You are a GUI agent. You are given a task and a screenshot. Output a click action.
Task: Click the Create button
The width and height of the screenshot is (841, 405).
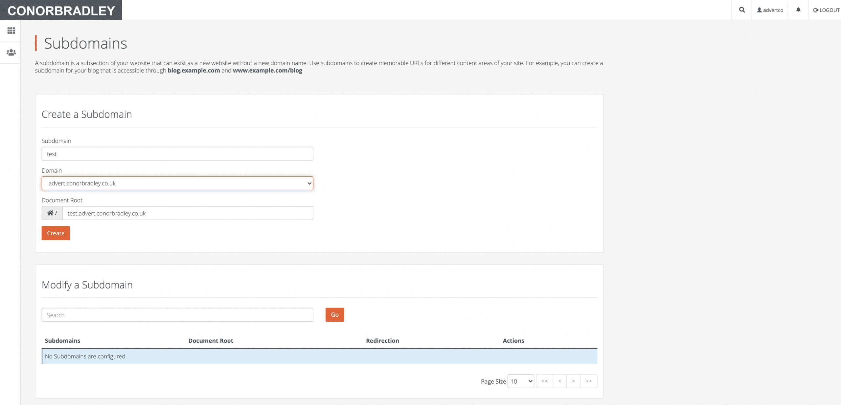(56, 233)
